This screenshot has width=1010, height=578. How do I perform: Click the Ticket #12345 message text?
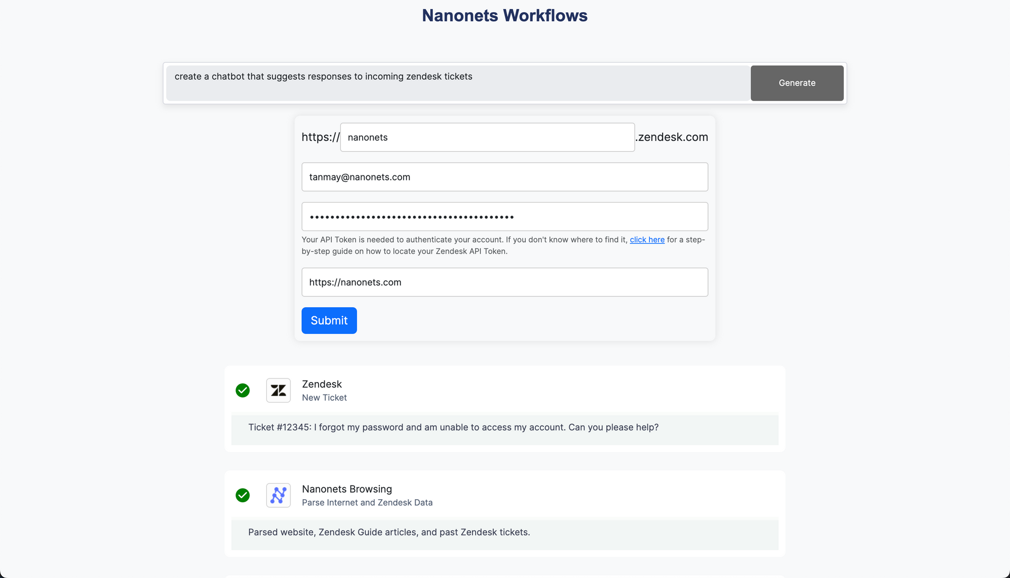point(453,427)
